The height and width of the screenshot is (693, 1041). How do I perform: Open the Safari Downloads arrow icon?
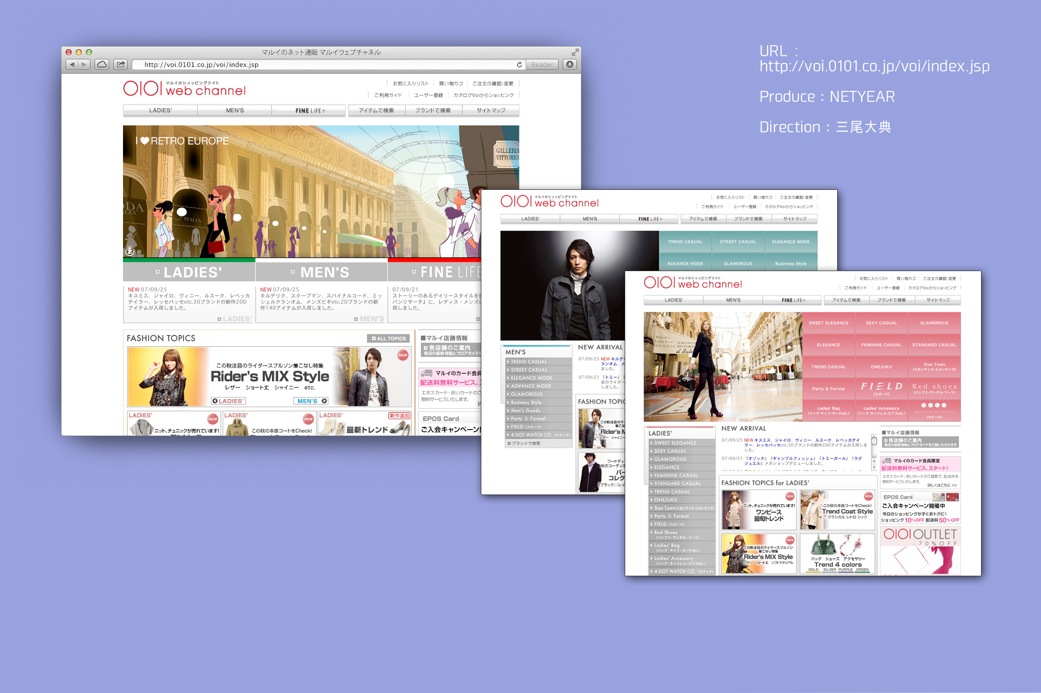[x=570, y=64]
